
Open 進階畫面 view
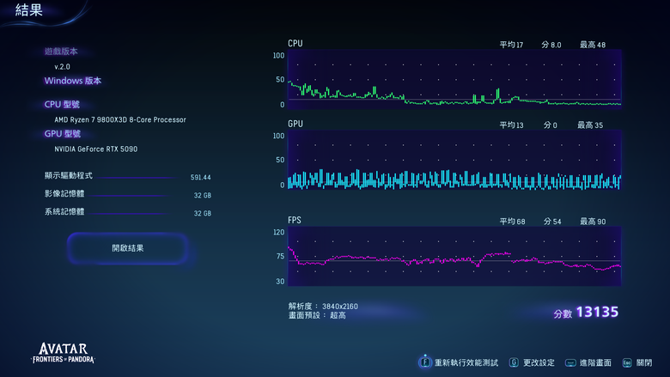tap(595, 362)
